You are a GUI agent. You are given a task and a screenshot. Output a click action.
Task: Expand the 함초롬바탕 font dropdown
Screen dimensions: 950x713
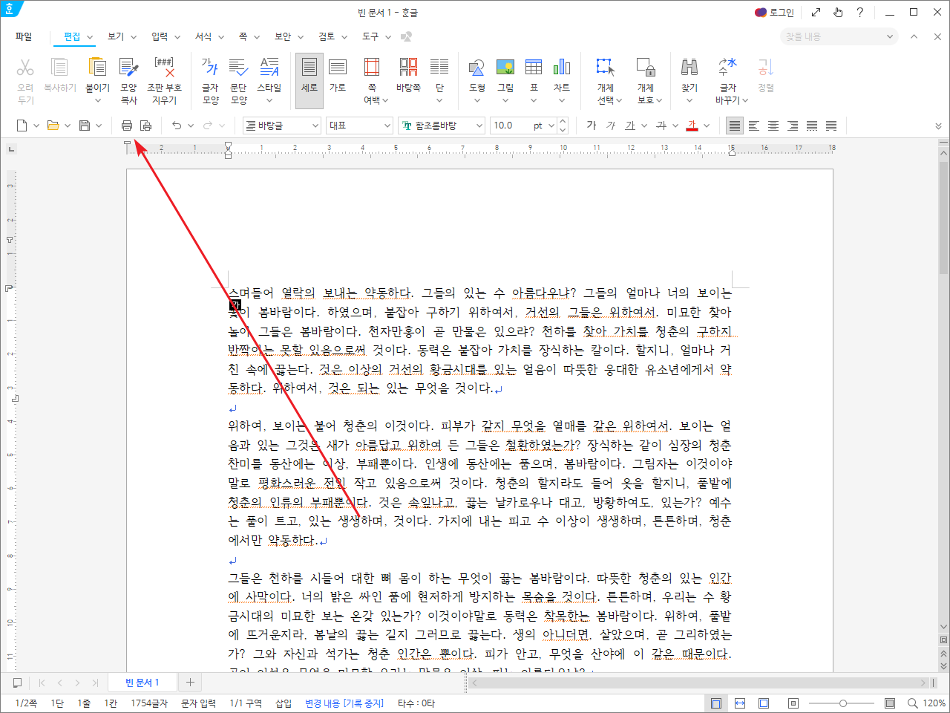click(x=479, y=126)
